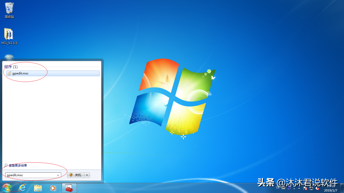344x193 pixels.
Task: Click the Start button
Action: coord(7,188)
